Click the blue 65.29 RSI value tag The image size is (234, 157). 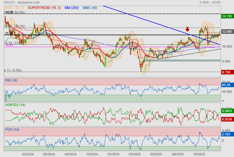(x=226, y=85)
